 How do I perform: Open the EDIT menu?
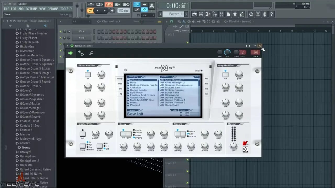point(14,9)
